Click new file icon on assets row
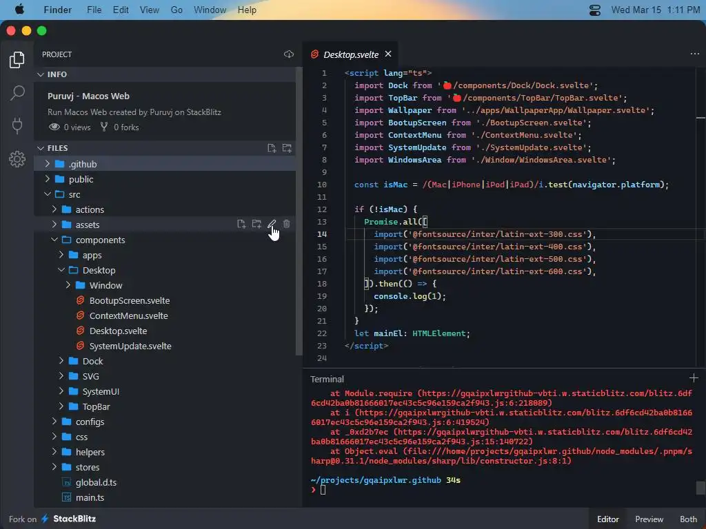This screenshot has height=529, width=706. (x=241, y=224)
